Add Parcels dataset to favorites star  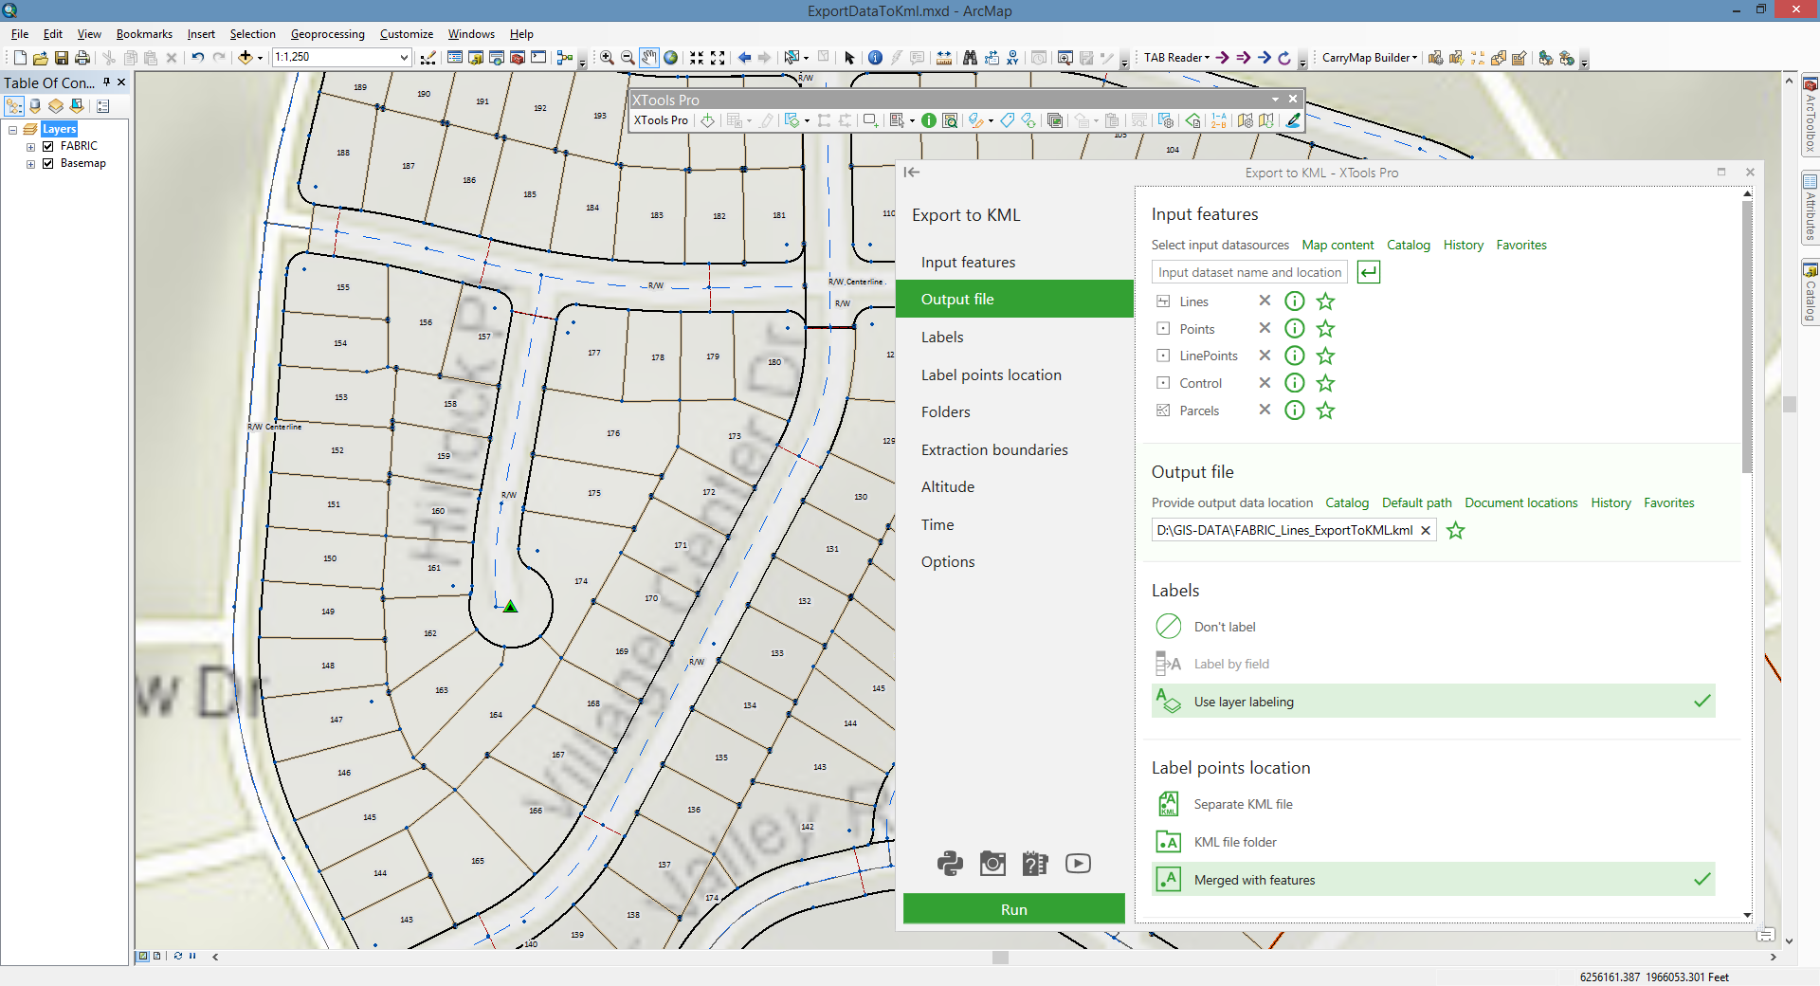pos(1325,411)
